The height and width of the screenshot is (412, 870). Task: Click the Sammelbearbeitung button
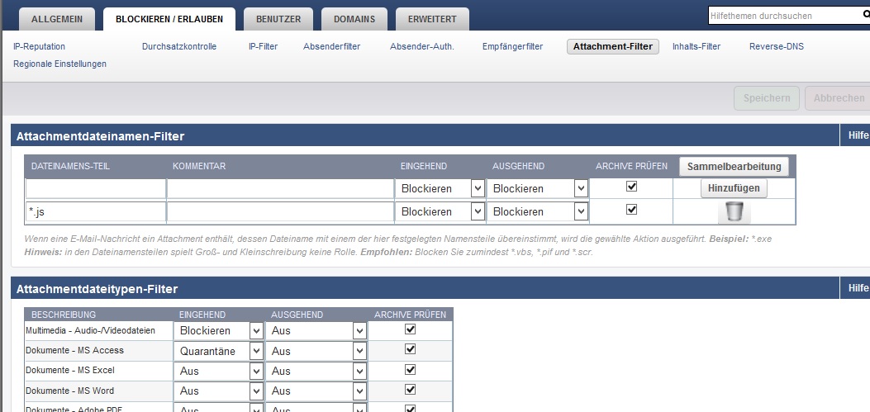734,167
